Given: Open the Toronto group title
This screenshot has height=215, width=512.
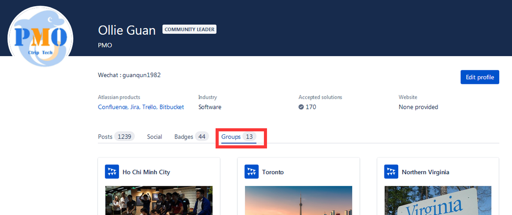Looking at the screenshot, I should click(273, 172).
